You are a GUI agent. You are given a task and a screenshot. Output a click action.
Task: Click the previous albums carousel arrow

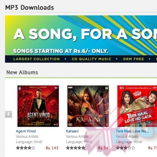coord(8,114)
